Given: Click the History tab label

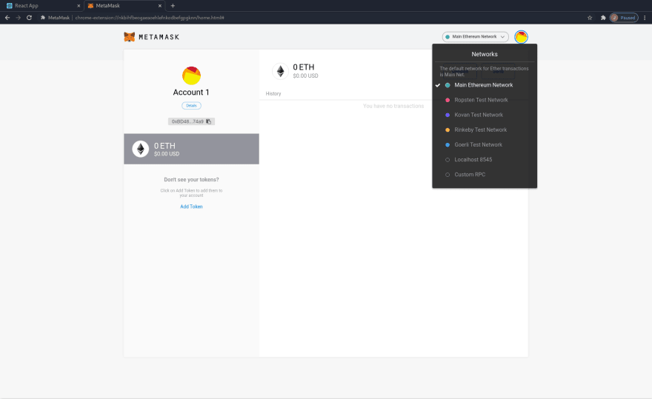Looking at the screenshot, I should click(273, 93).
